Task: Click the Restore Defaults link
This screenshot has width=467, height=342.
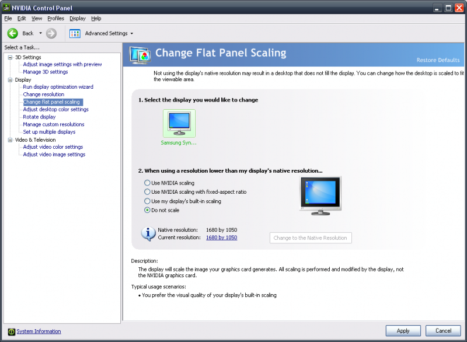Action: coord(438,60)
